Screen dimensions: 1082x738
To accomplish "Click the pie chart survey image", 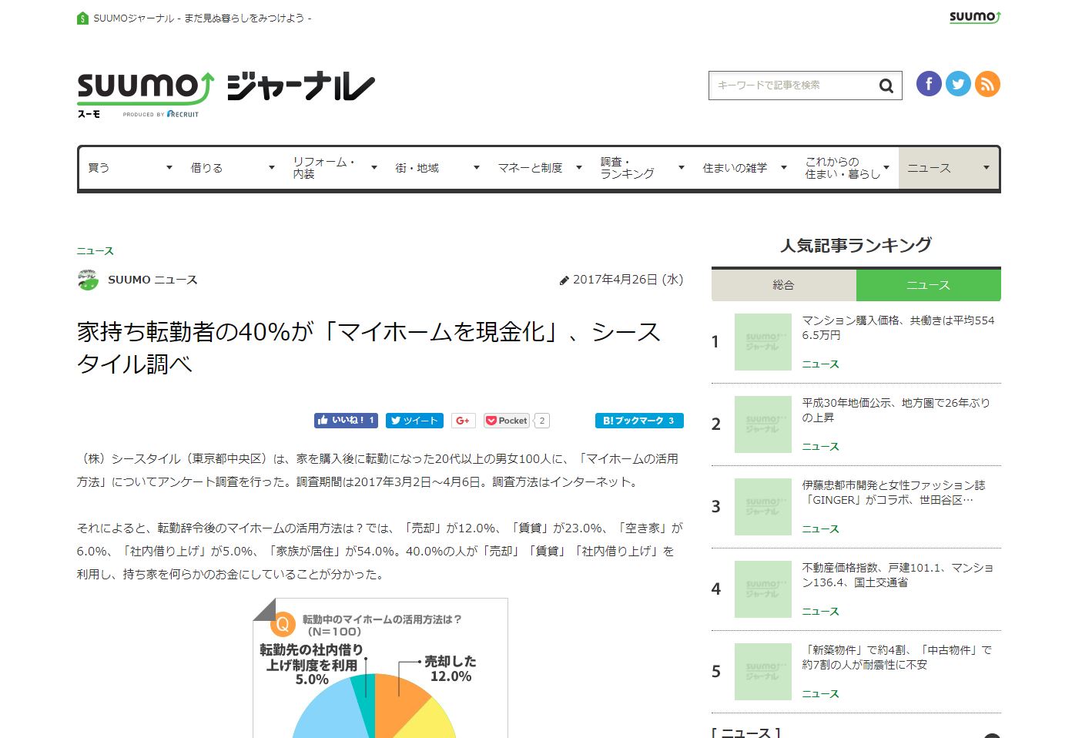I will (x=380, y=668).
